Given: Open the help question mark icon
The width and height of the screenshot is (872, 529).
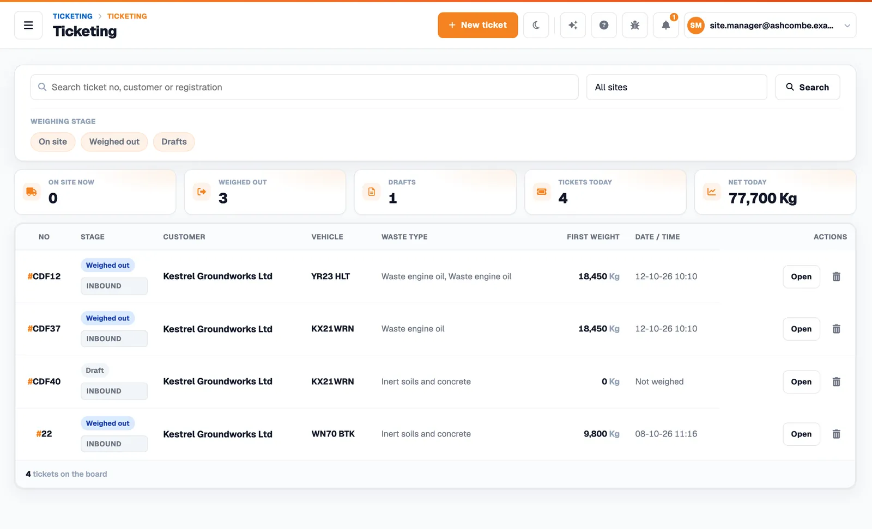Looking at the screenshot, I should point(604,25).
